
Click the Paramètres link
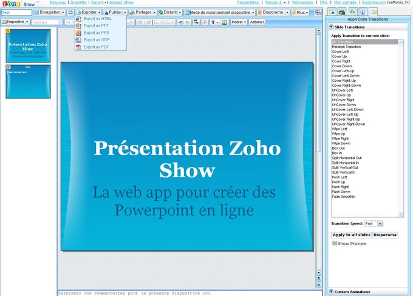(x=248, y=2)
